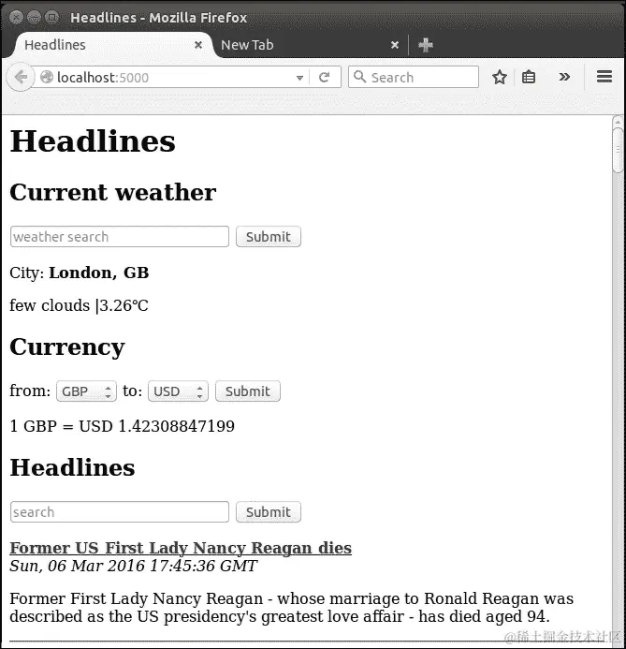Viewport: 626px width, 649px height.
Task: Go back with the browser back arrow
Action: (21, 77)
